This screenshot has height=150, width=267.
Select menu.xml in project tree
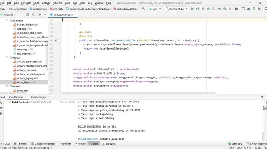coord(23,90)
